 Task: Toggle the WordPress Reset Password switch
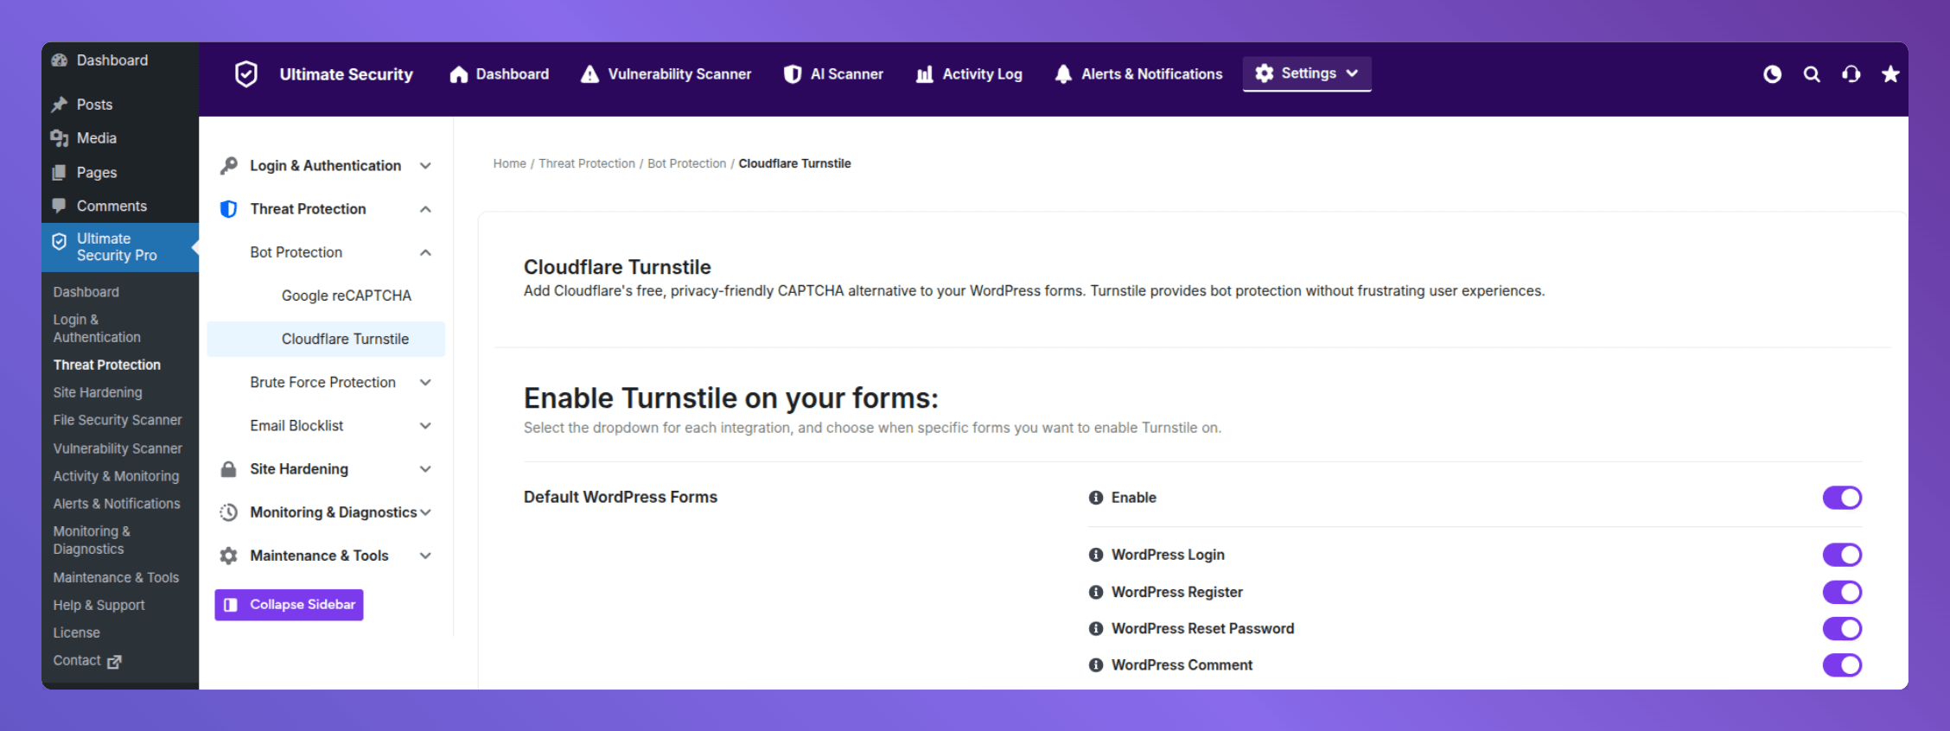click(x=1842, y=628)
